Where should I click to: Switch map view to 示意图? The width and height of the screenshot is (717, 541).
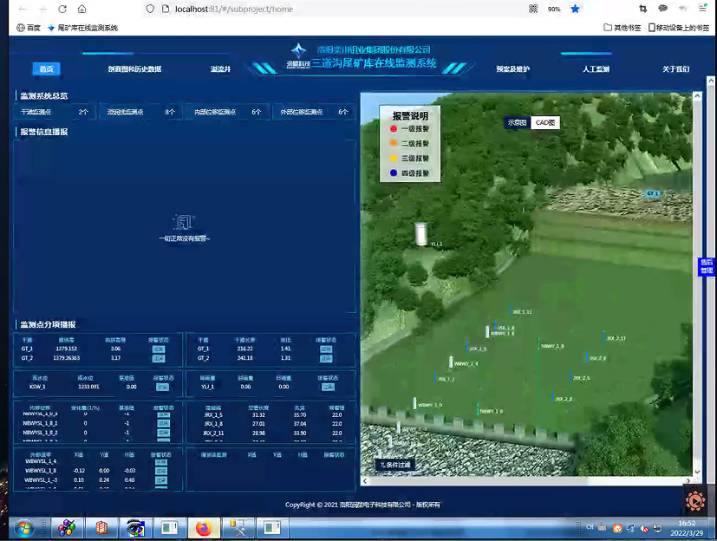[x=517, y=123]
